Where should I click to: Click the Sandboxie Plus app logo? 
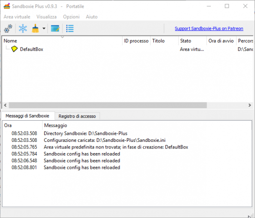[7, 6]
